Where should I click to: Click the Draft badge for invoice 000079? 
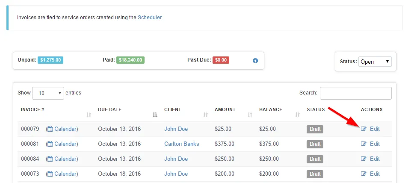pyautogui.click(x=315, y=129)
